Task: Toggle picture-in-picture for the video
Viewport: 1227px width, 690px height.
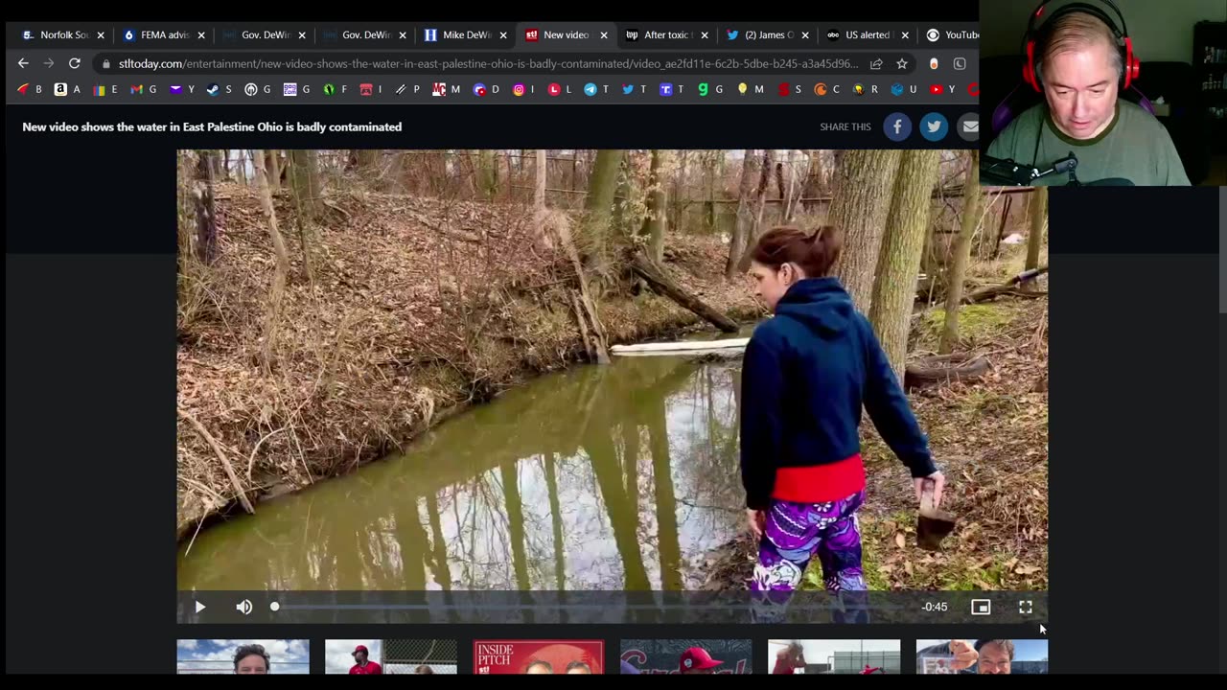Action: pyautogui.click(x=981, y=607)
